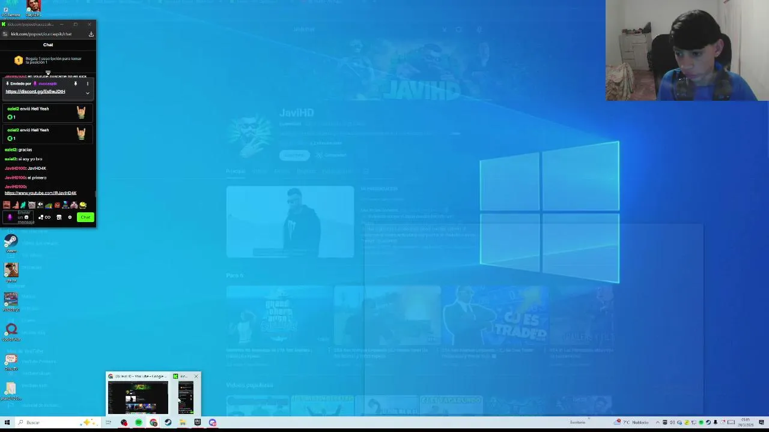Open the YouTube link posted by JaviHD100
Viewport: 769px width, 432px height.
point(40,193)
